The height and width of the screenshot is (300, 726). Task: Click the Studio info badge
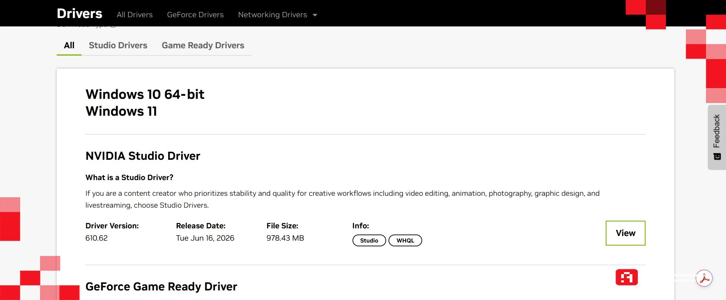coord(369,241)
